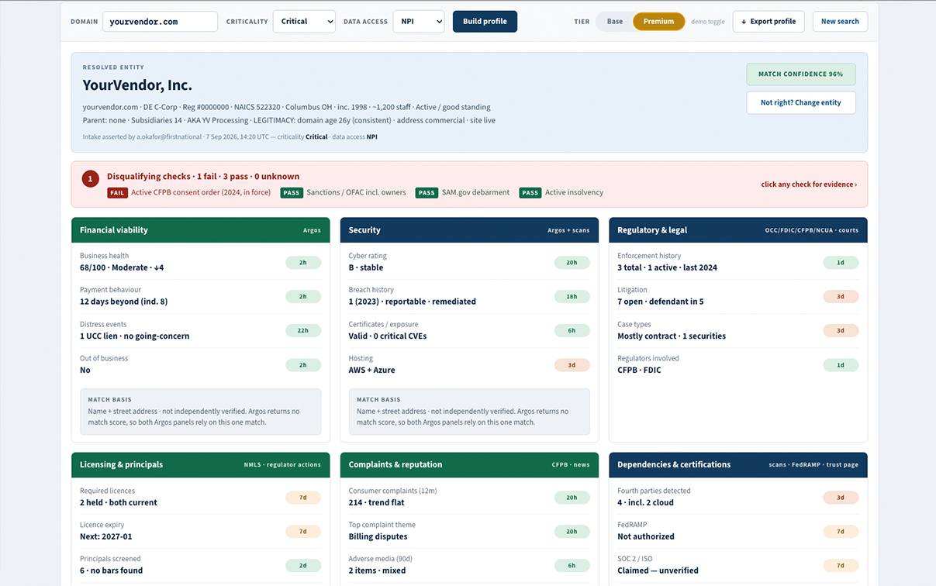Click '1 (2023) · reportable · remediated' value
The image size is (936, 586).
click(413, 302)
